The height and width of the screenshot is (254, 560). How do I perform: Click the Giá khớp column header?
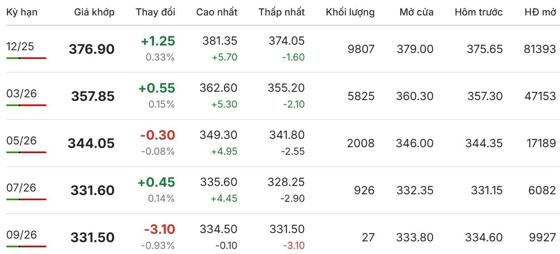point(94,12)
